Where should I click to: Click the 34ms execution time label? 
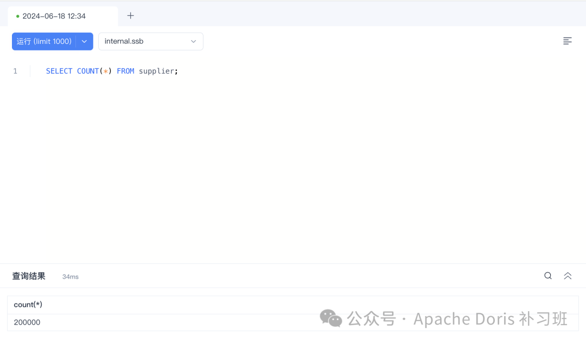click(x=70, y=276)
